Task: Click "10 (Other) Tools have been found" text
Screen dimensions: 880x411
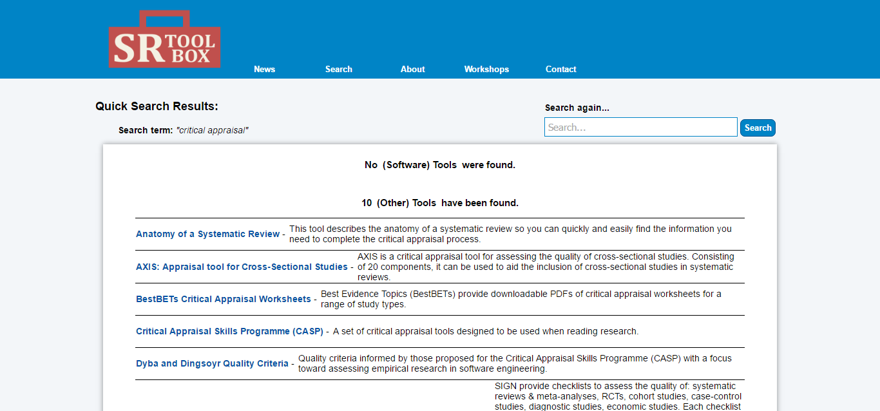Action: coord(440,203)
